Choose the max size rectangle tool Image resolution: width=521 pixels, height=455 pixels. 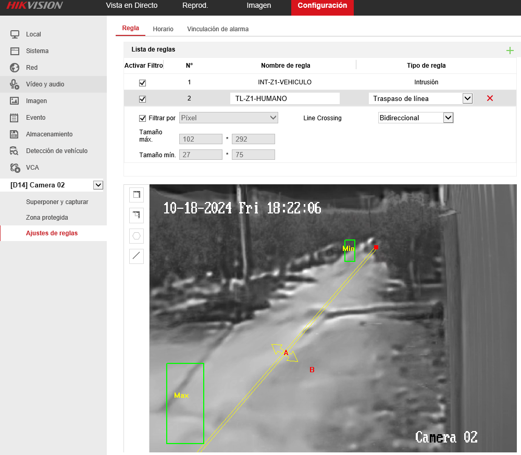pos(136,195)
